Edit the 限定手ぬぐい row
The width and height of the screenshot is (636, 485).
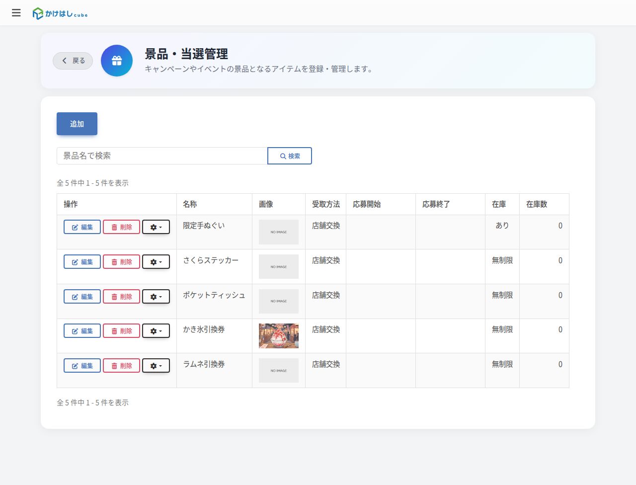pos(82,227)
